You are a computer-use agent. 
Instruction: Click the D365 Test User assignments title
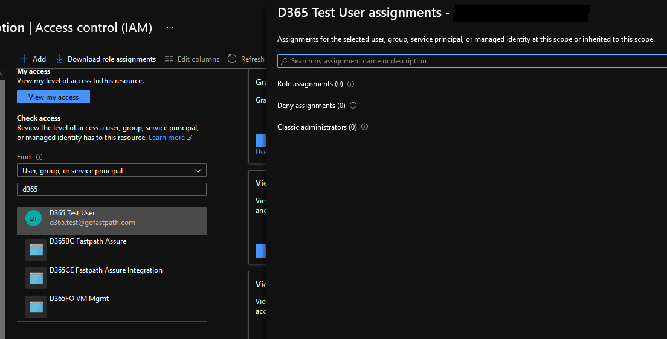359,13
